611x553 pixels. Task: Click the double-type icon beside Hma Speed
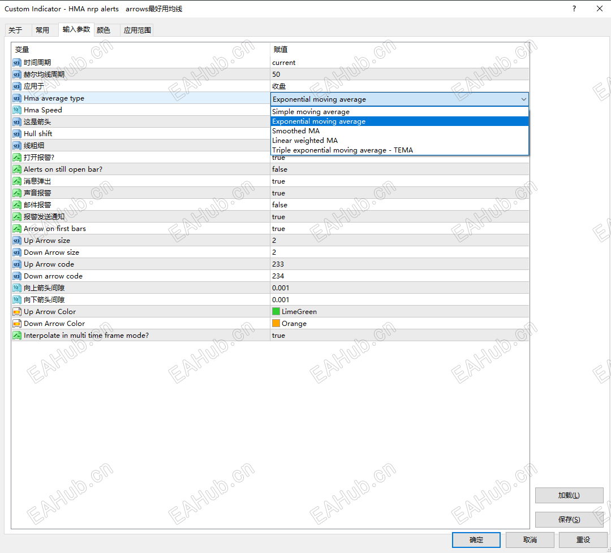tap(17, 110)
